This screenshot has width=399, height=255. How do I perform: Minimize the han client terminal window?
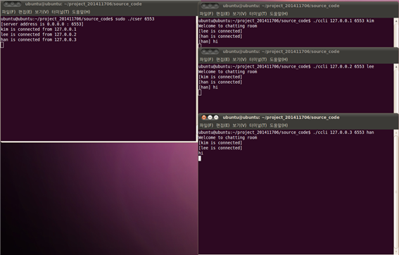[210, 118]
